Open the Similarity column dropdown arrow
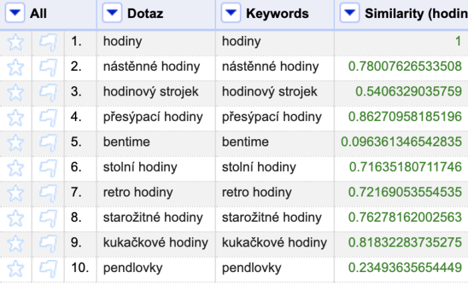This screenshot has width=468, height=284. 350,13
